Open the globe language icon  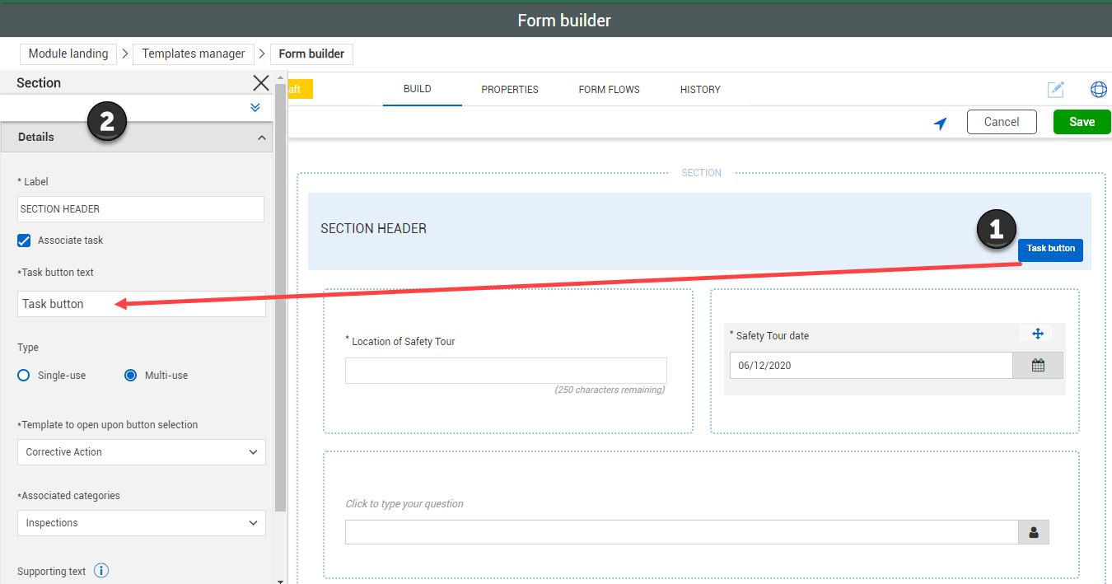pyautogui.click(x=1098, y=89)
